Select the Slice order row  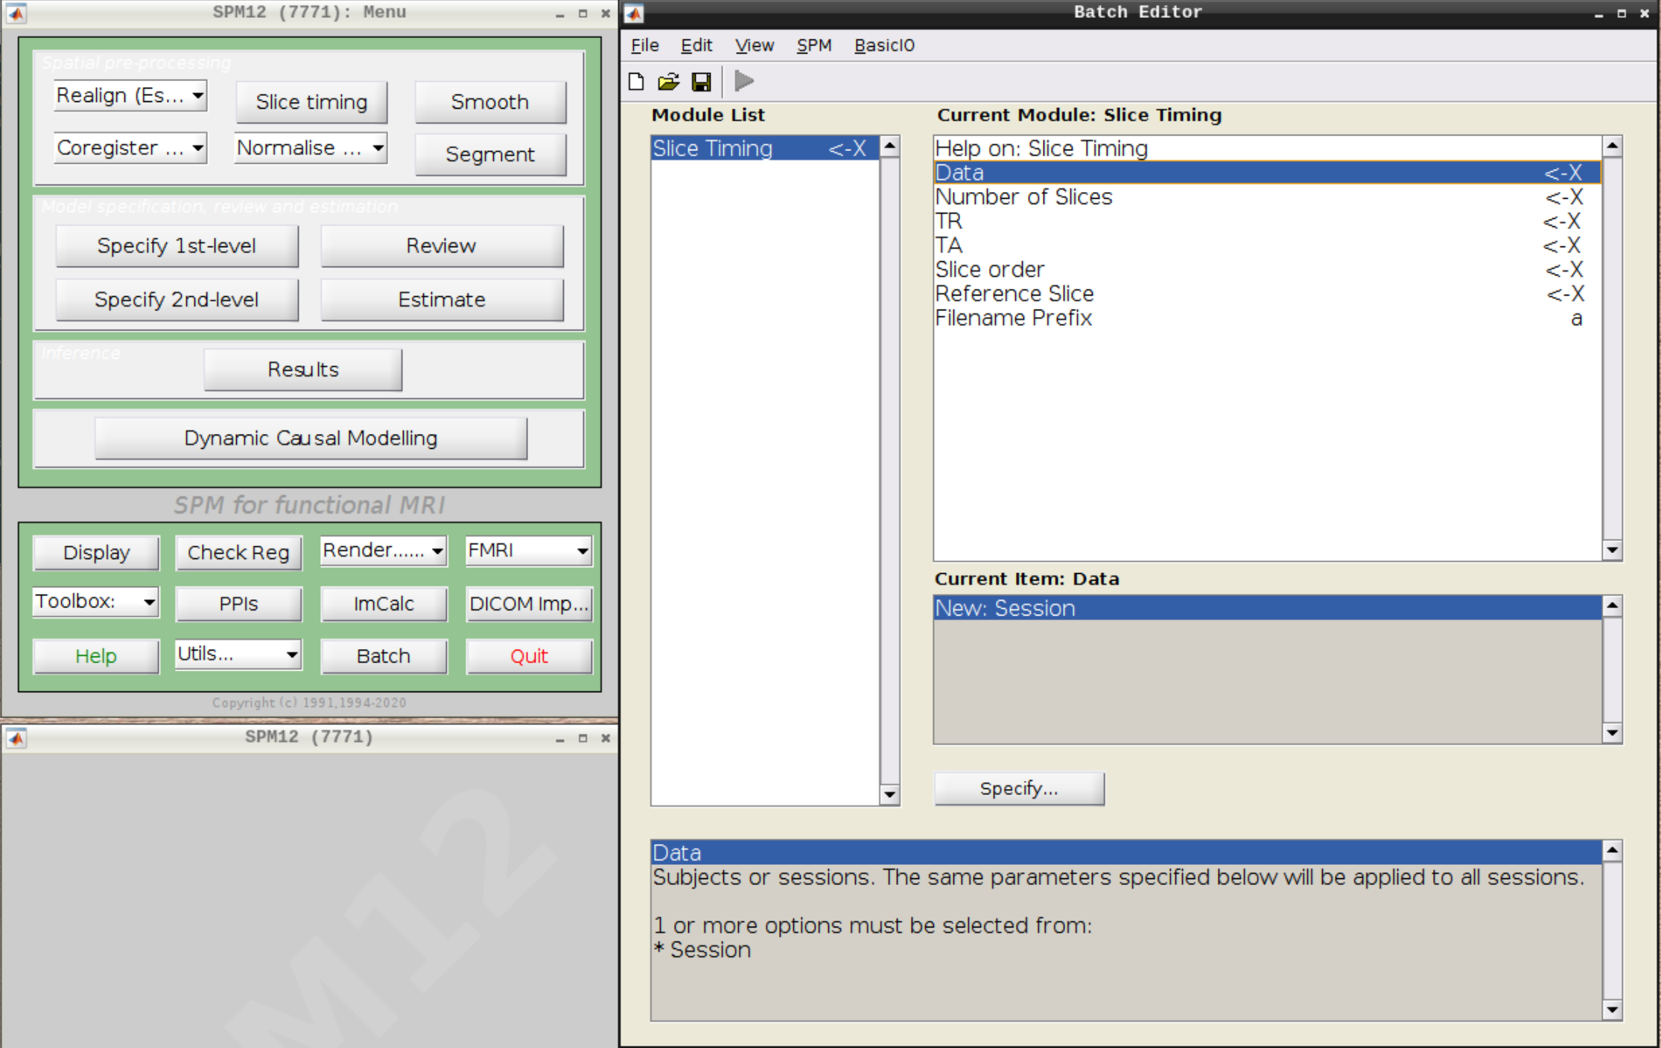(x=1267, y=269)
